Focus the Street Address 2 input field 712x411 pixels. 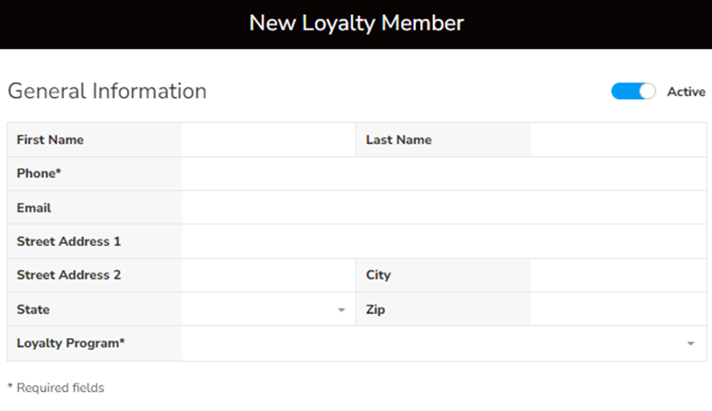(269, 275)
